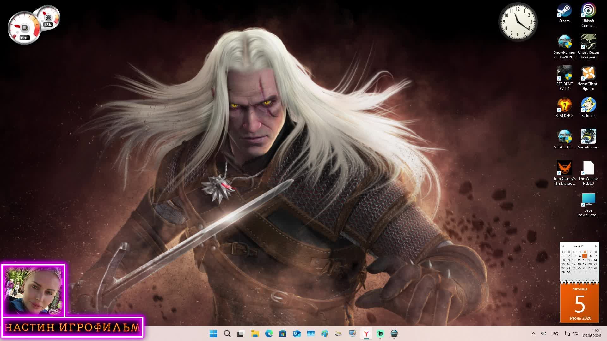Open the Ubisoft Connect shortcut
This screenshot has width=607, height=341.
[588, 15]
